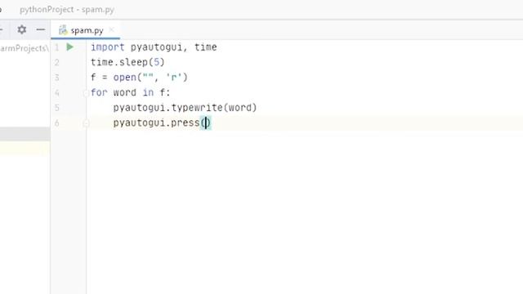Open the Project panel gear options

click(22, 29)
